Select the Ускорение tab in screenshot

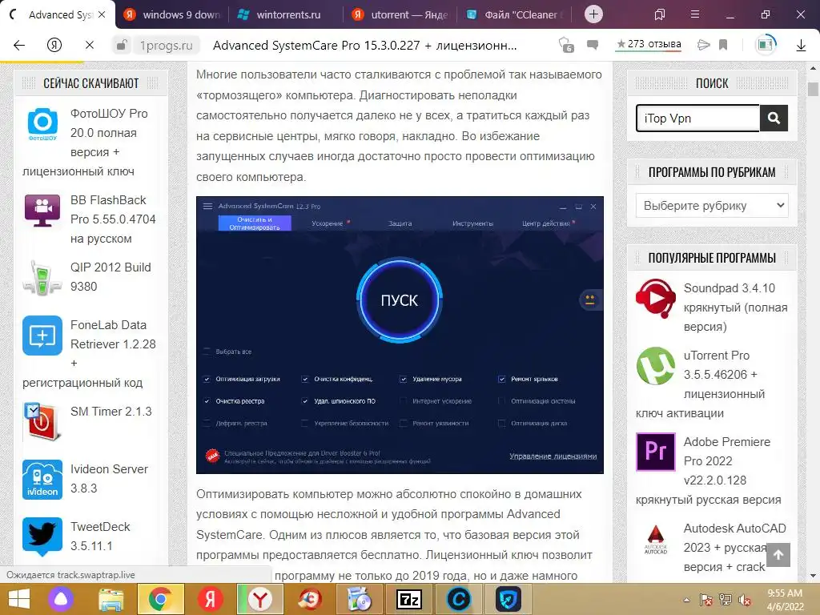coord(328,223)
